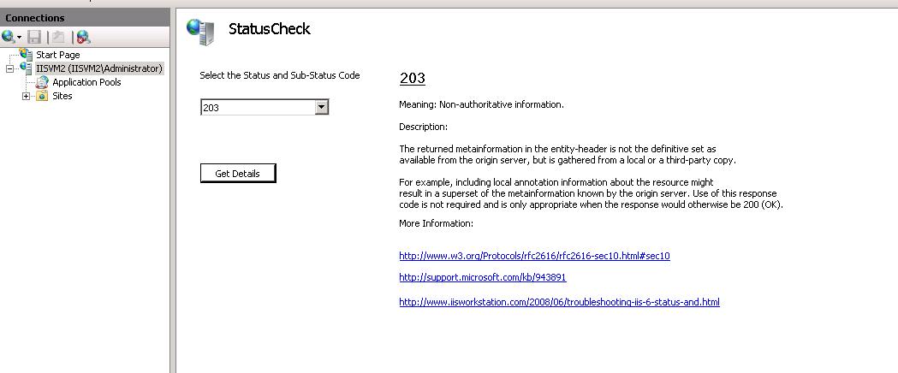Click the Sites folder icon
This screenshot has width=898, height=373.
click(42, 96)
